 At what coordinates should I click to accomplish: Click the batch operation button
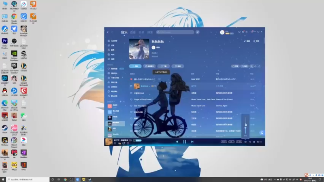pyautogui.click(x=149, y=66)
